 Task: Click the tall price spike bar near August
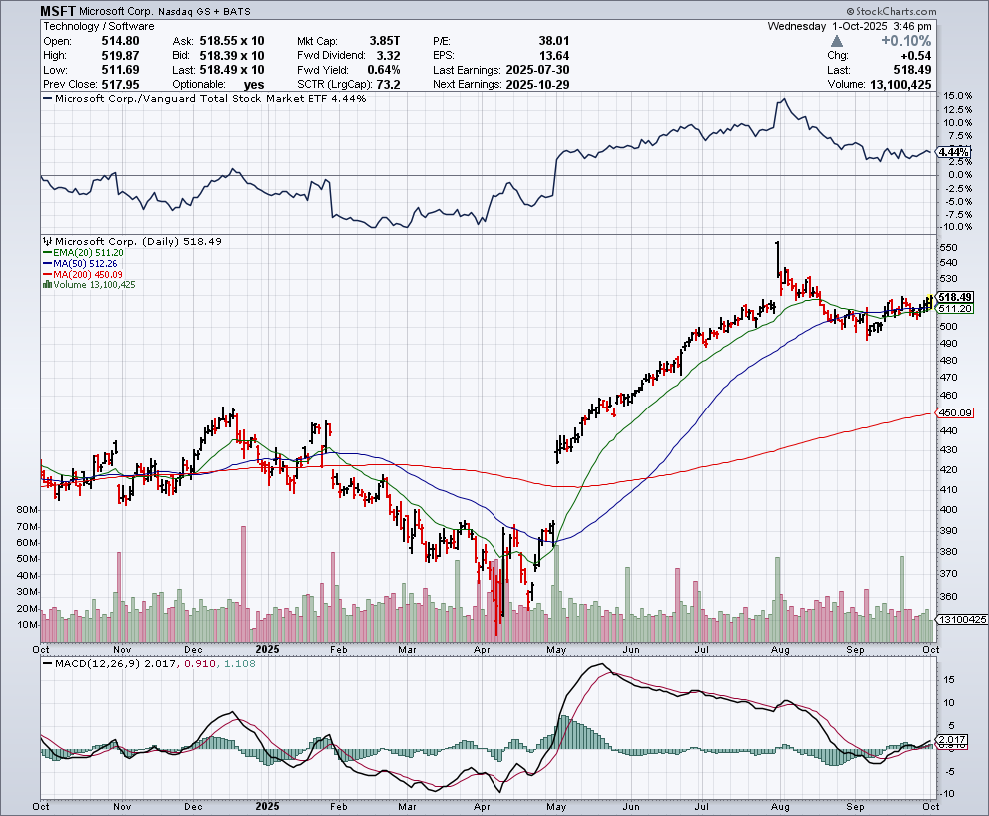[x=777, y=258]
